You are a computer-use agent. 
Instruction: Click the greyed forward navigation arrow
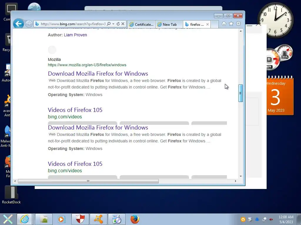click(x=29, y=24)
